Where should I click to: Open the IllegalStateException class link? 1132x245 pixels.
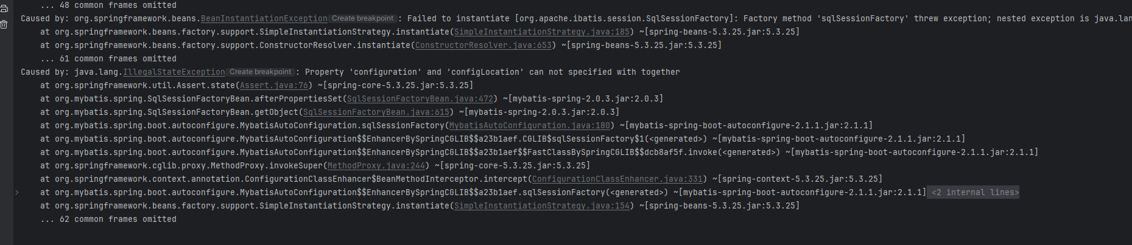pos(174,72)
